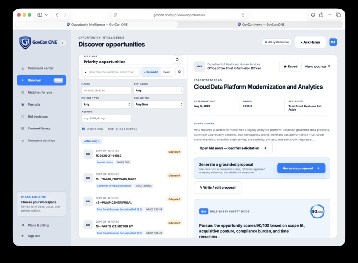Open Content library section
Viewport: 358px width, 263px height.
coord(41,129)
